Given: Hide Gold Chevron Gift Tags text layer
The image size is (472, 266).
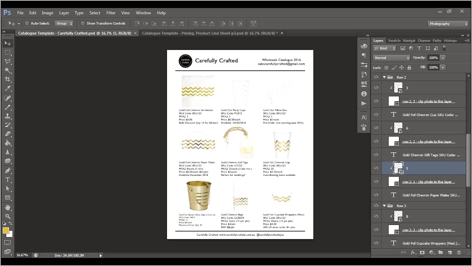Looking at the screenshot, I should [x=376, y=155].
